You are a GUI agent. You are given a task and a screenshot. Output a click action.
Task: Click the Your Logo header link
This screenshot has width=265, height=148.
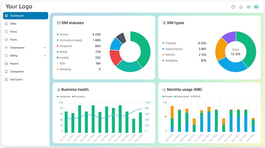coord(19,6)
